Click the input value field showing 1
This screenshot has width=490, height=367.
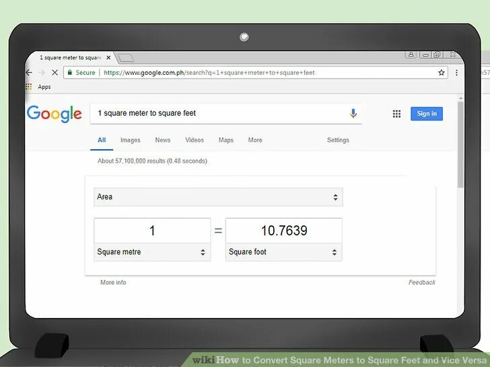(x=152, y=231)
